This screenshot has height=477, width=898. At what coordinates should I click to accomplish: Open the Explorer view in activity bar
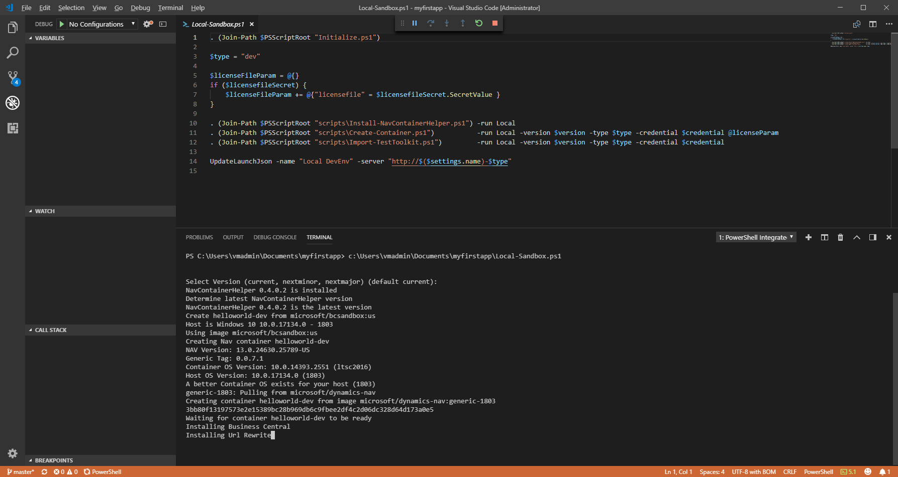(x=13, y=28)
